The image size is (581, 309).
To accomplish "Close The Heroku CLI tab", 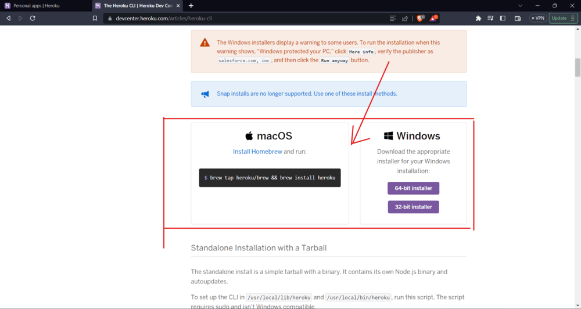I will (x=178, y=6).
